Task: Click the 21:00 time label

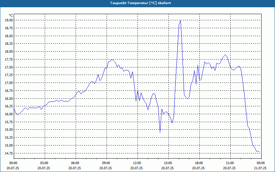Action: coord(230,163)
